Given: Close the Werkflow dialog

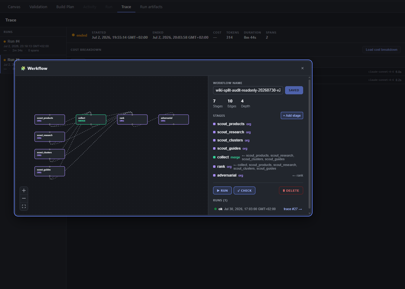Looking at the screenshot, I should (303, 68).
